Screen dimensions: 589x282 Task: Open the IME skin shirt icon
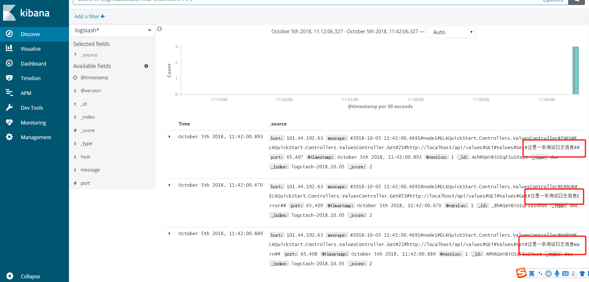(582, 274)
